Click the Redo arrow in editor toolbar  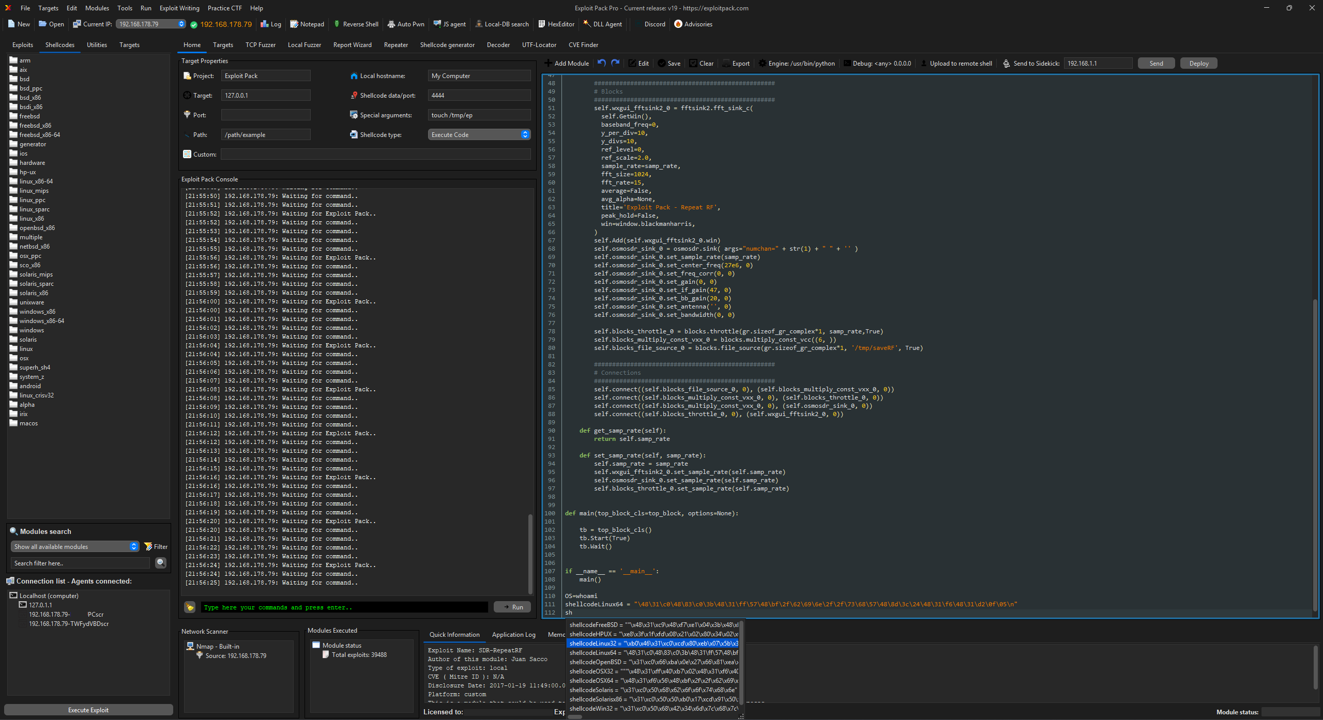(615, 63)
